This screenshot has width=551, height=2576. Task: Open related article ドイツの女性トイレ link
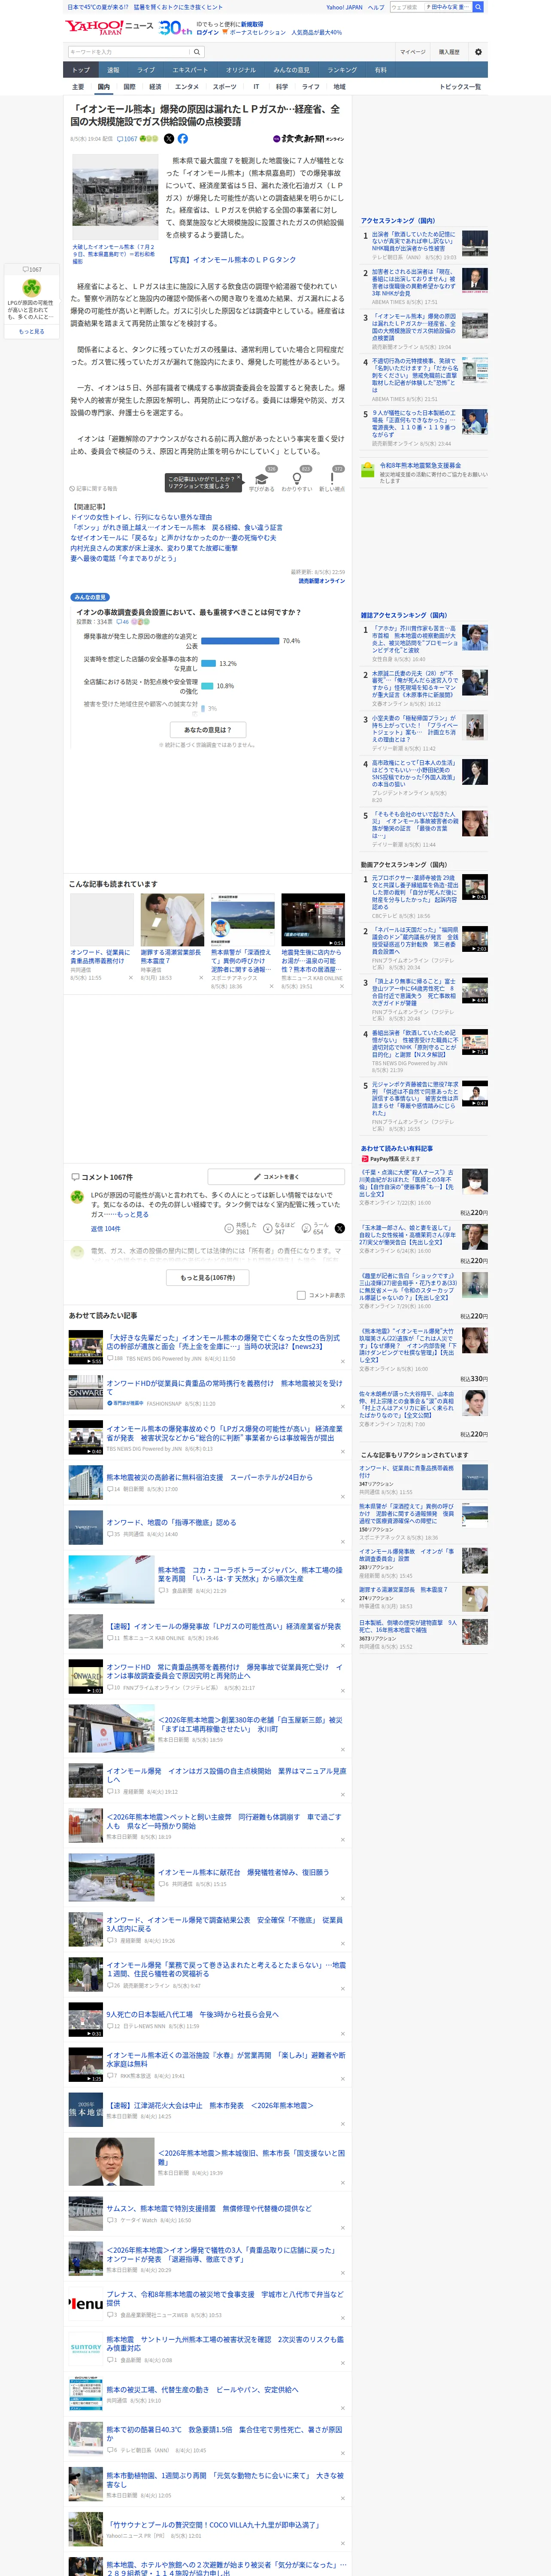(x=141, y=517)
